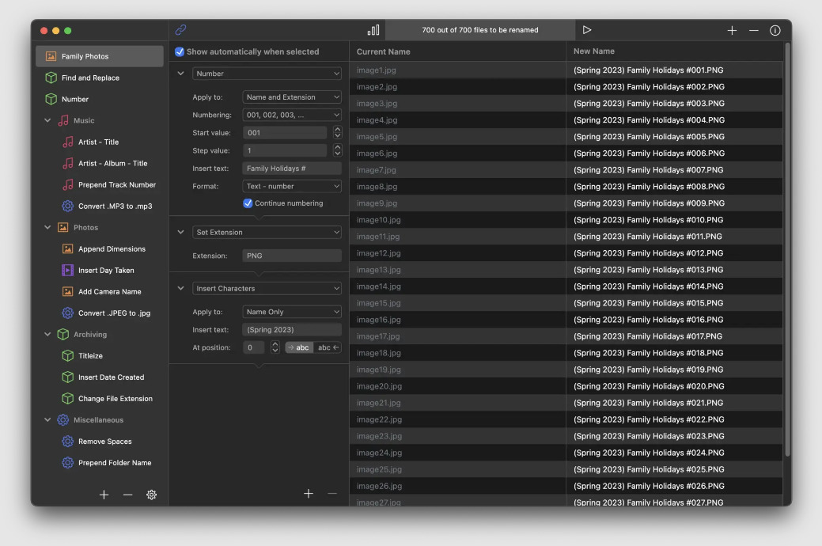Open sidebar settings gear at bottom
This screenshot has height=546, width=822.
(151, 495)
